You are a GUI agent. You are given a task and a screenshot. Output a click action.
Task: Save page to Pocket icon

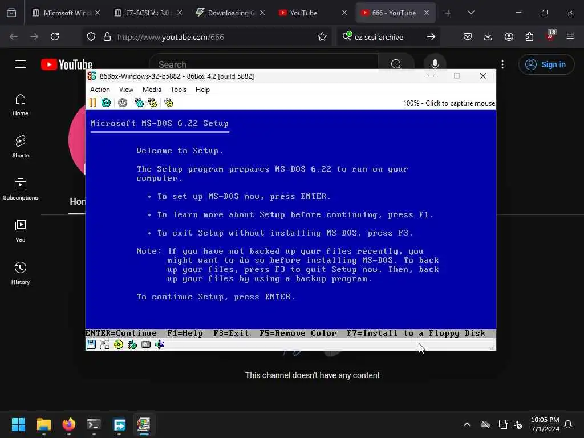(x=468, y=36)
